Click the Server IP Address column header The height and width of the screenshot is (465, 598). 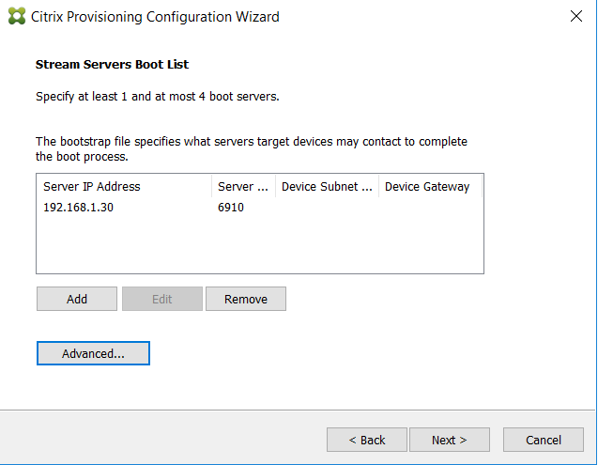click(x=124, y=187)
